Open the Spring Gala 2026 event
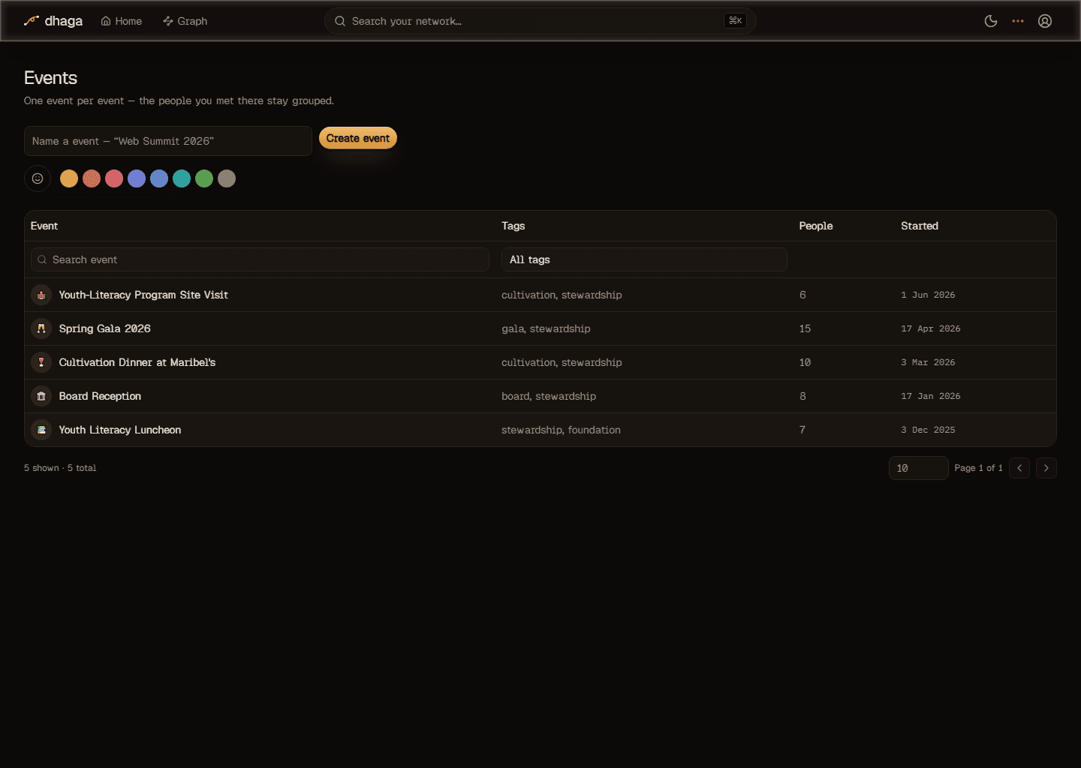The height and width of the screenshot is (768, 1081). coord(105,328)
